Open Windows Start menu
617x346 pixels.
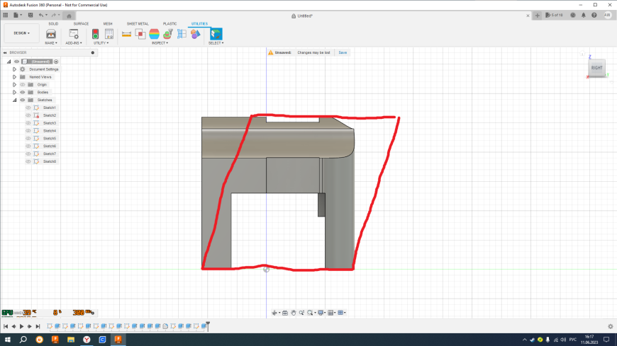point(8,340)
